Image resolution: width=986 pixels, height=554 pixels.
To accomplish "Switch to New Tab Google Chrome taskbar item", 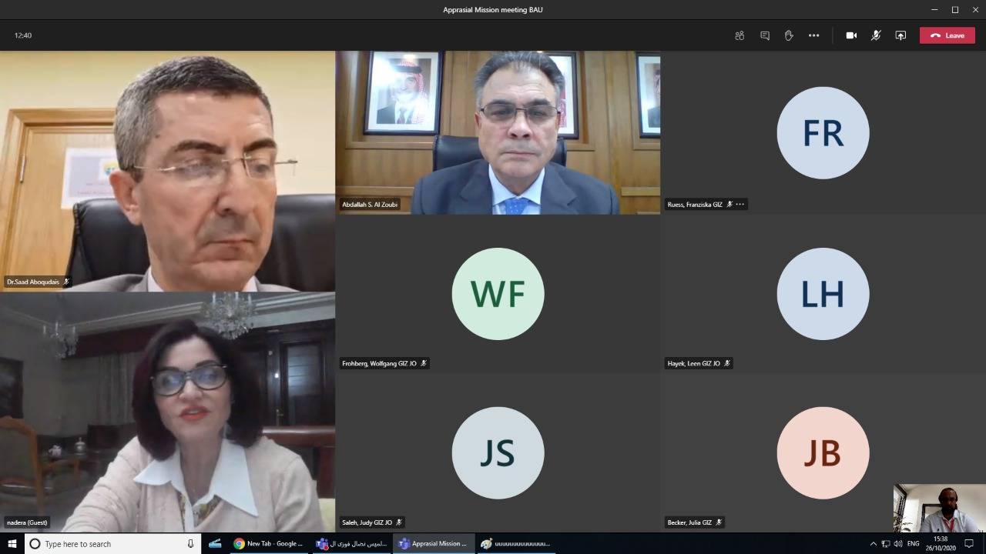I will [x=269, y=544].
